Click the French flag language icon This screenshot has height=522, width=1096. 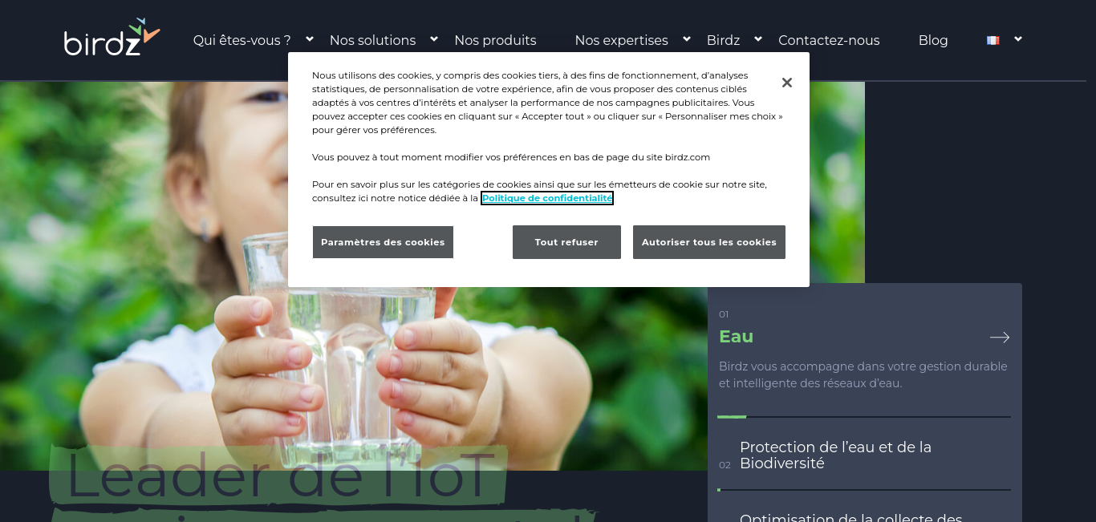tap(992, 40)
